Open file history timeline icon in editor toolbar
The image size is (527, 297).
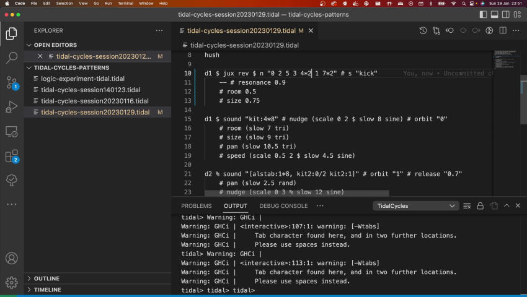423,30
